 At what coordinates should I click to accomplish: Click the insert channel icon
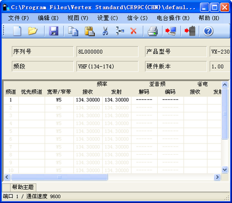(x=119, y=31)
